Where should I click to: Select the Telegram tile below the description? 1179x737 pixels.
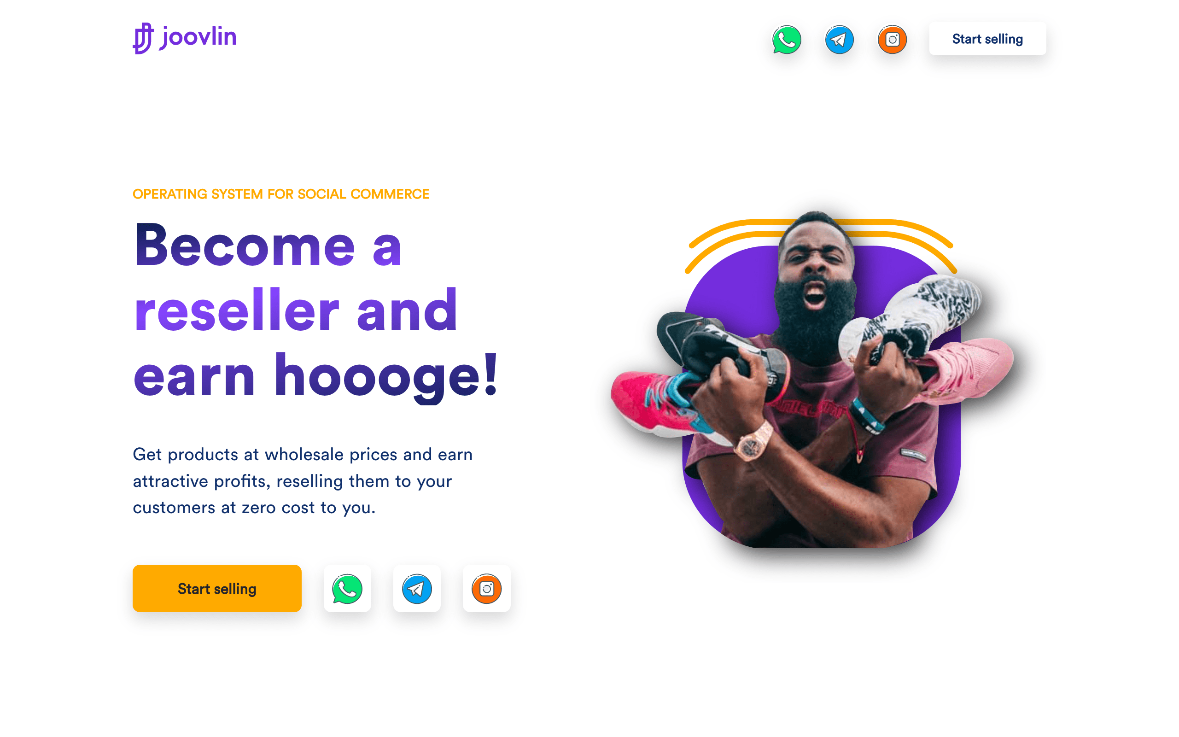[417, 588]
